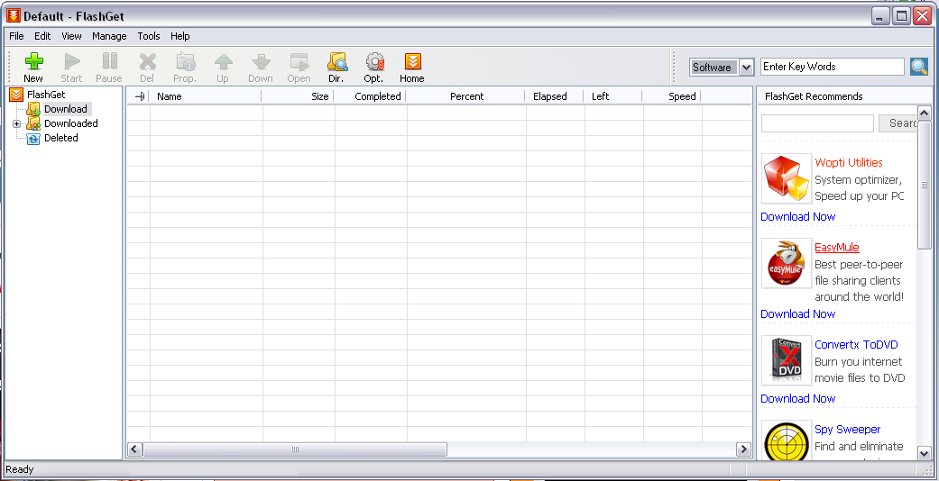Click the Up arrow toolbar icon
The image size is (939, 481).
tap(223, 67)
